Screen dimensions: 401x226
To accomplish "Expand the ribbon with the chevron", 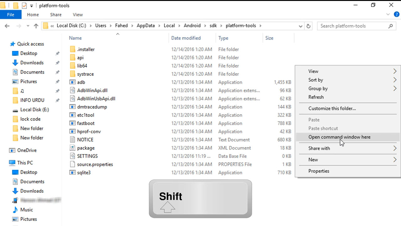I will [x=388, y=14].
